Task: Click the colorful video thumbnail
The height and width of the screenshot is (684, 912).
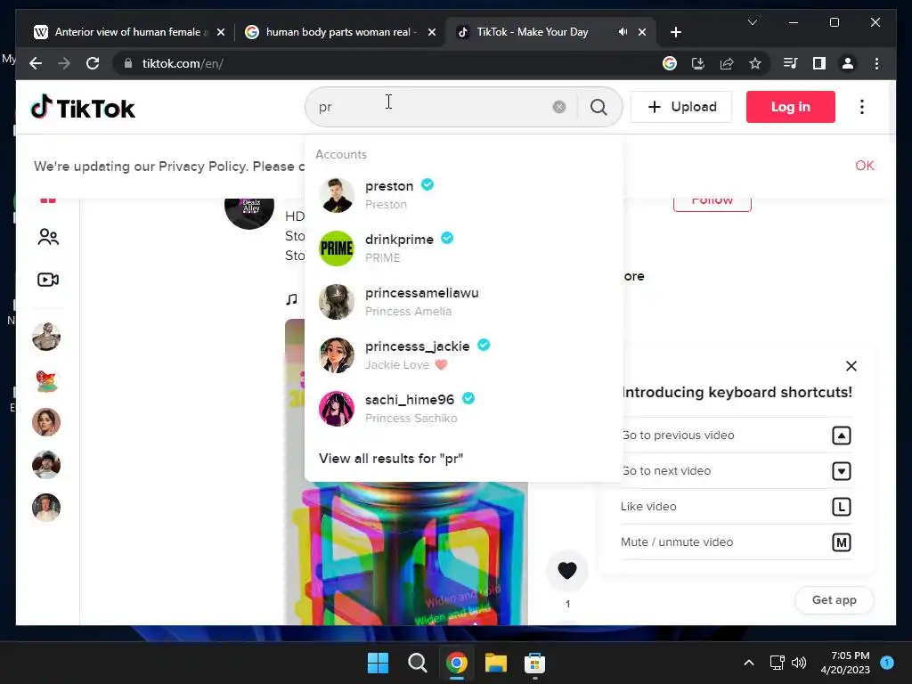Action: pyautogui.click(x=406, y=552)
